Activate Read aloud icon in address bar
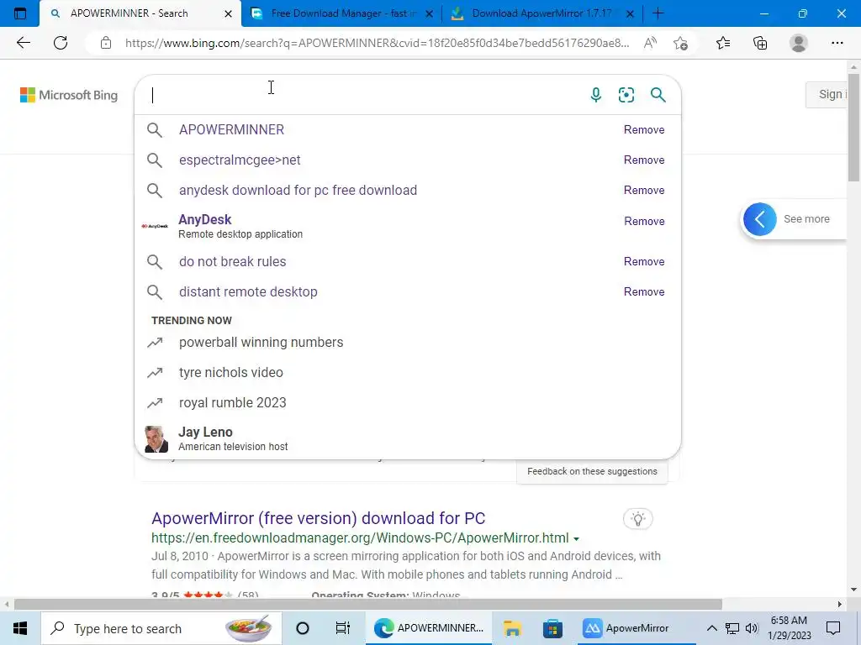 pyautogui.click(x=650, y=43)
